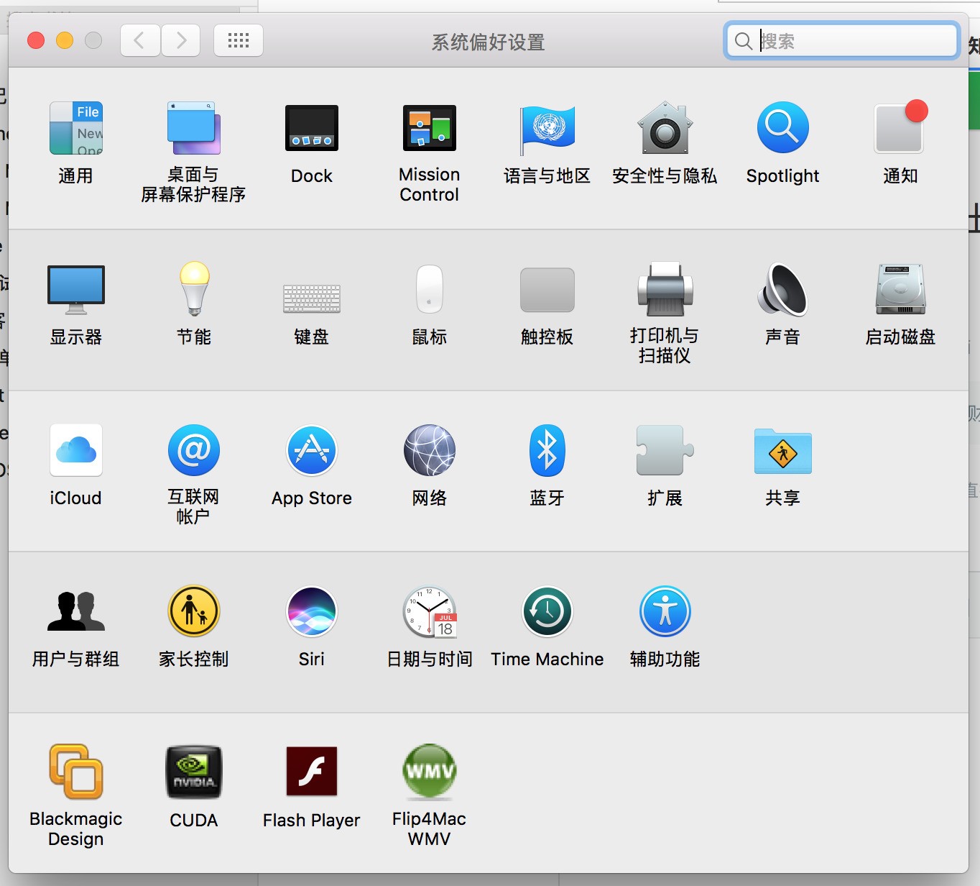Screen dimensions: 980x886
Task: Click the 搜索 search field
Action: pos(842,41)
